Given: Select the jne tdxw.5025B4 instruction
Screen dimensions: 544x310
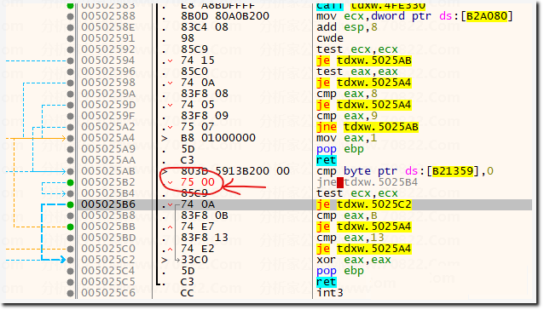Looking at the screenshot, I should coord(367,182).
